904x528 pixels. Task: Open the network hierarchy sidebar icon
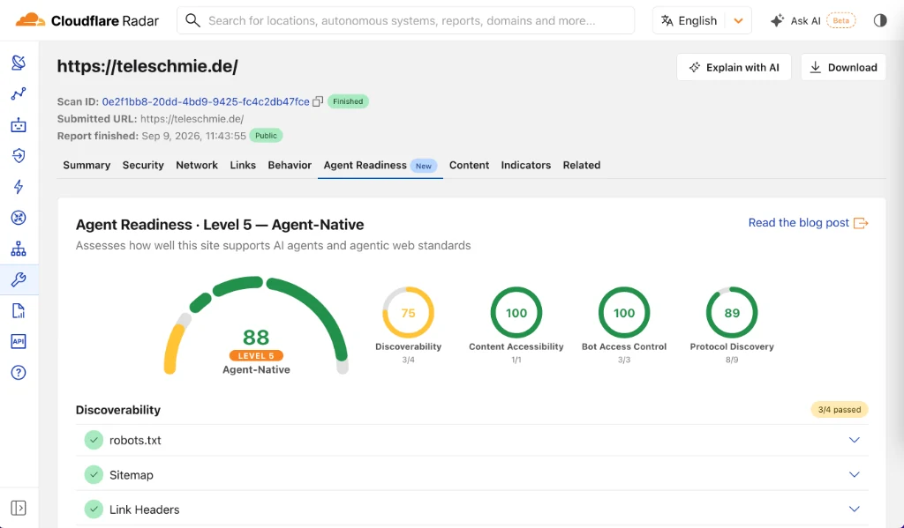(x=19, y=249)
